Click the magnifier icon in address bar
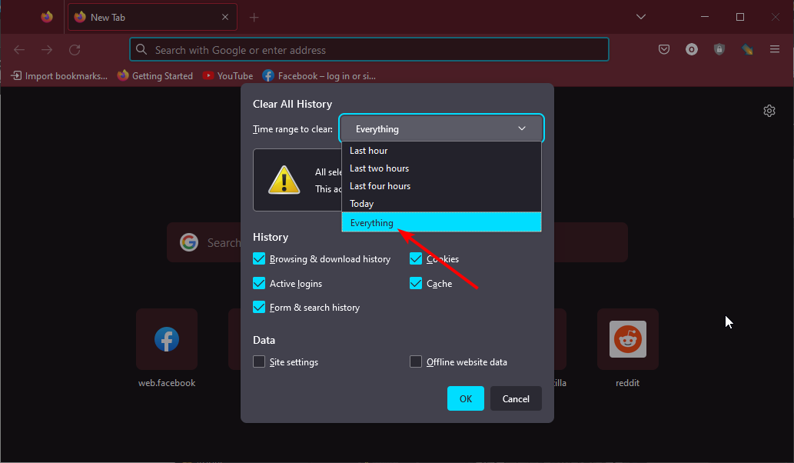 click(x=141, y=49)
